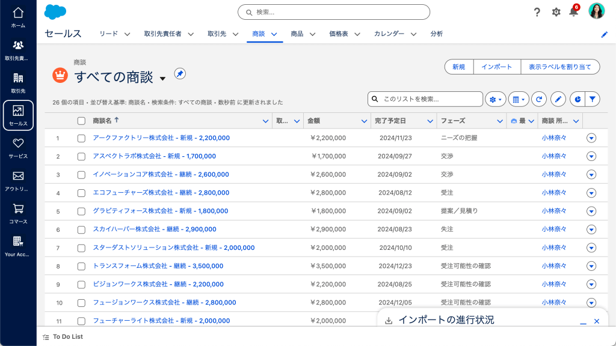616x346 pixels.
Task: Expand the 価格表 tab dropdown chevron
Action: [x=357, y=34]
